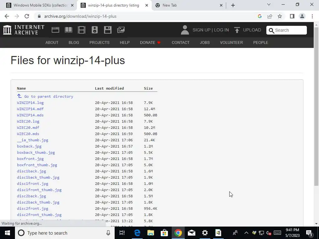Click the upload arrow icon
This screenshot has height=239, width=319.
[x=237, y=30]
